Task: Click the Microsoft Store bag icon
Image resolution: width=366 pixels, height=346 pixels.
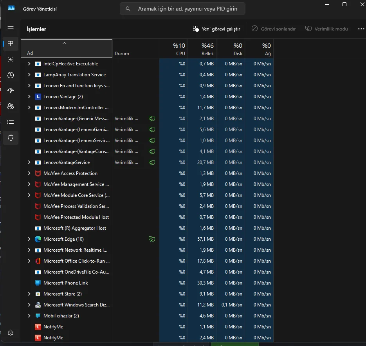Action: coord(38,294)
